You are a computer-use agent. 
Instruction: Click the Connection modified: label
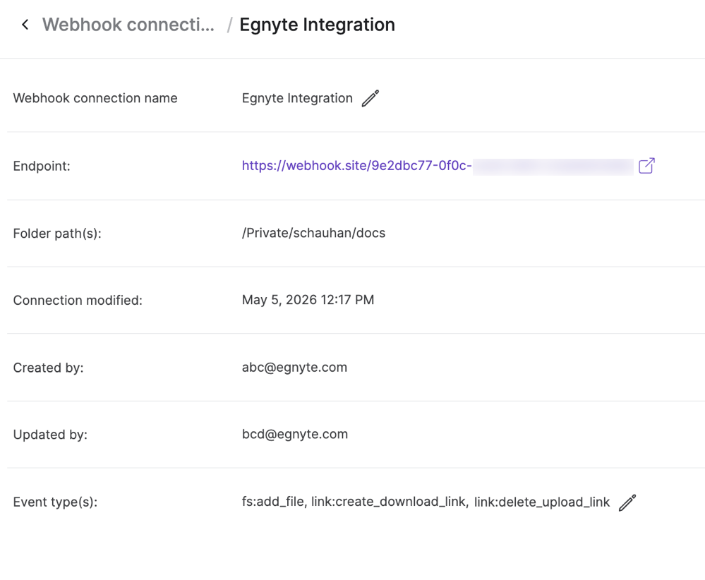click(x=78, y=301)
